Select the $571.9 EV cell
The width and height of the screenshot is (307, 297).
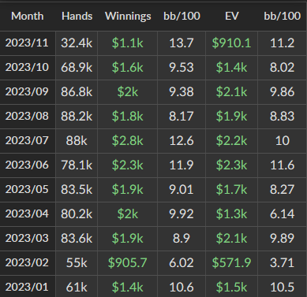(231, 263)
